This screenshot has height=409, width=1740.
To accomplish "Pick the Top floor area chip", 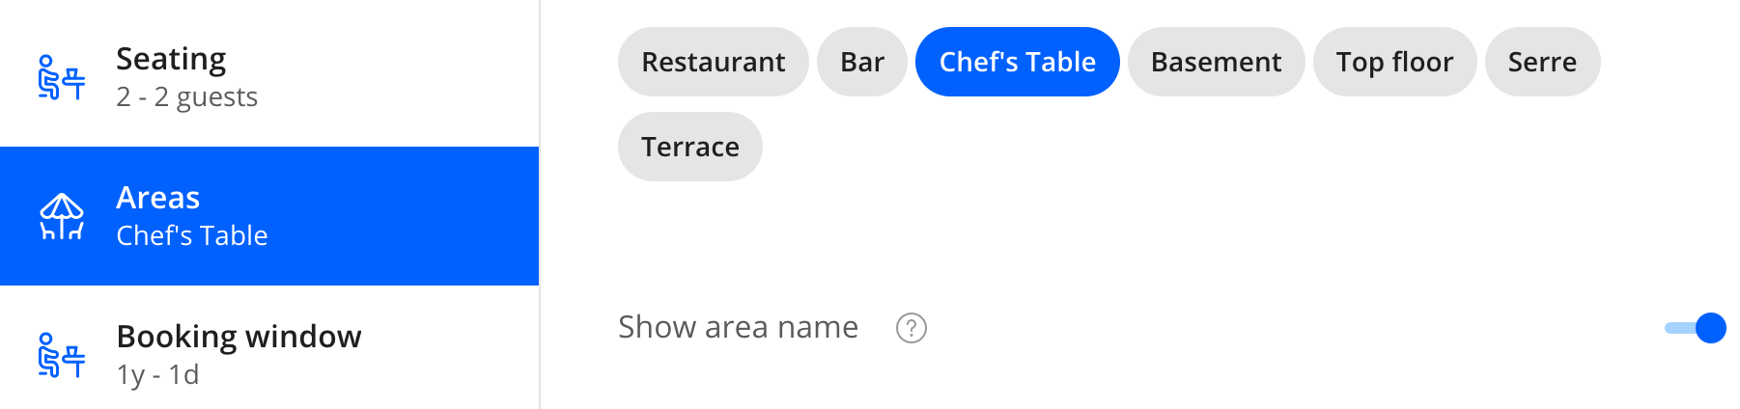I will click(x=1394, y=62).
